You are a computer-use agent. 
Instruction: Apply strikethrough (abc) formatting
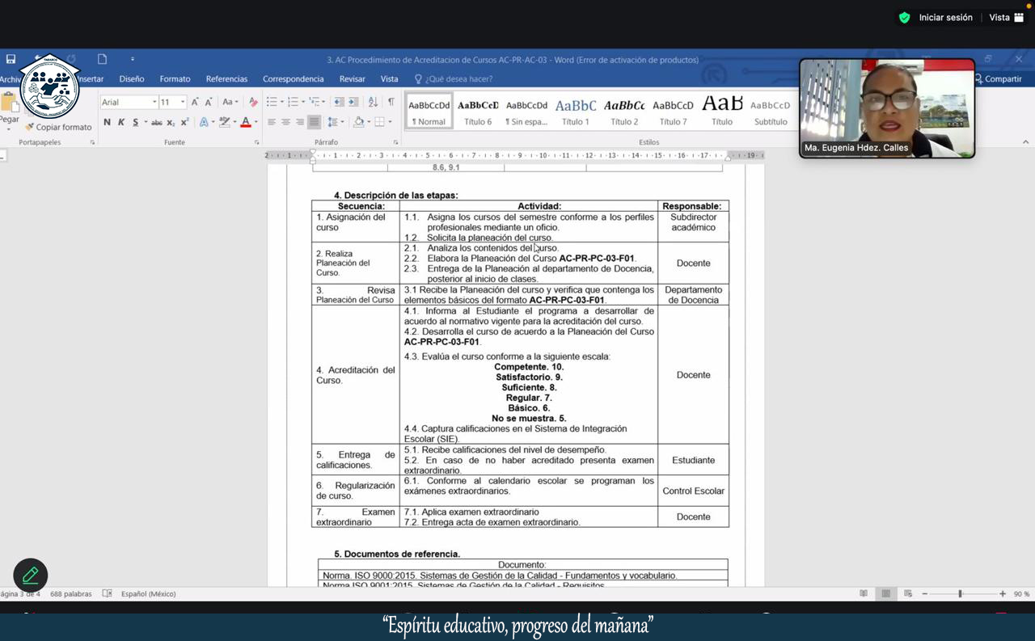(x=157, y=122)
